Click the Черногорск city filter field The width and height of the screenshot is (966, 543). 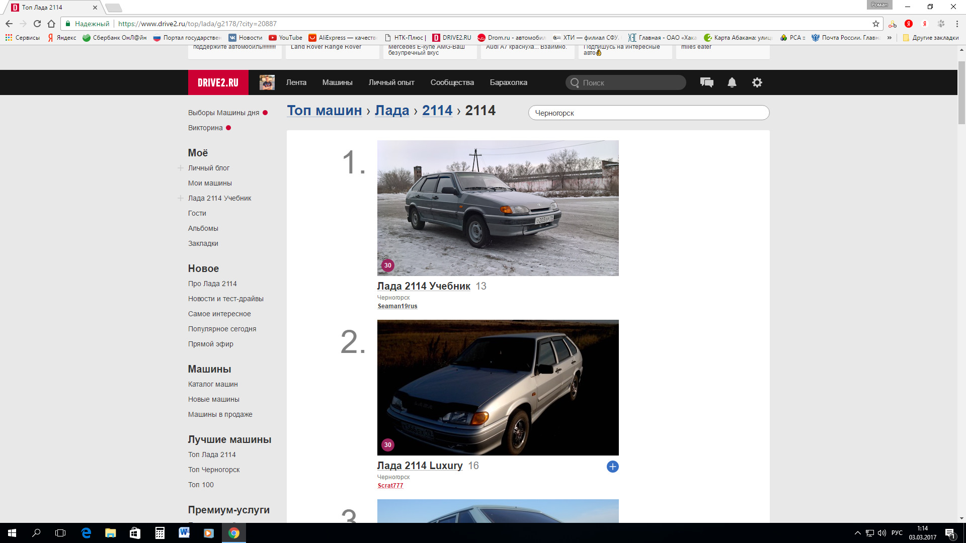pos(649,113)
